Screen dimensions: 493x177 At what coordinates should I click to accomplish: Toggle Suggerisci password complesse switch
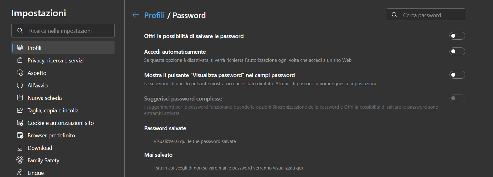pos(457,98)
